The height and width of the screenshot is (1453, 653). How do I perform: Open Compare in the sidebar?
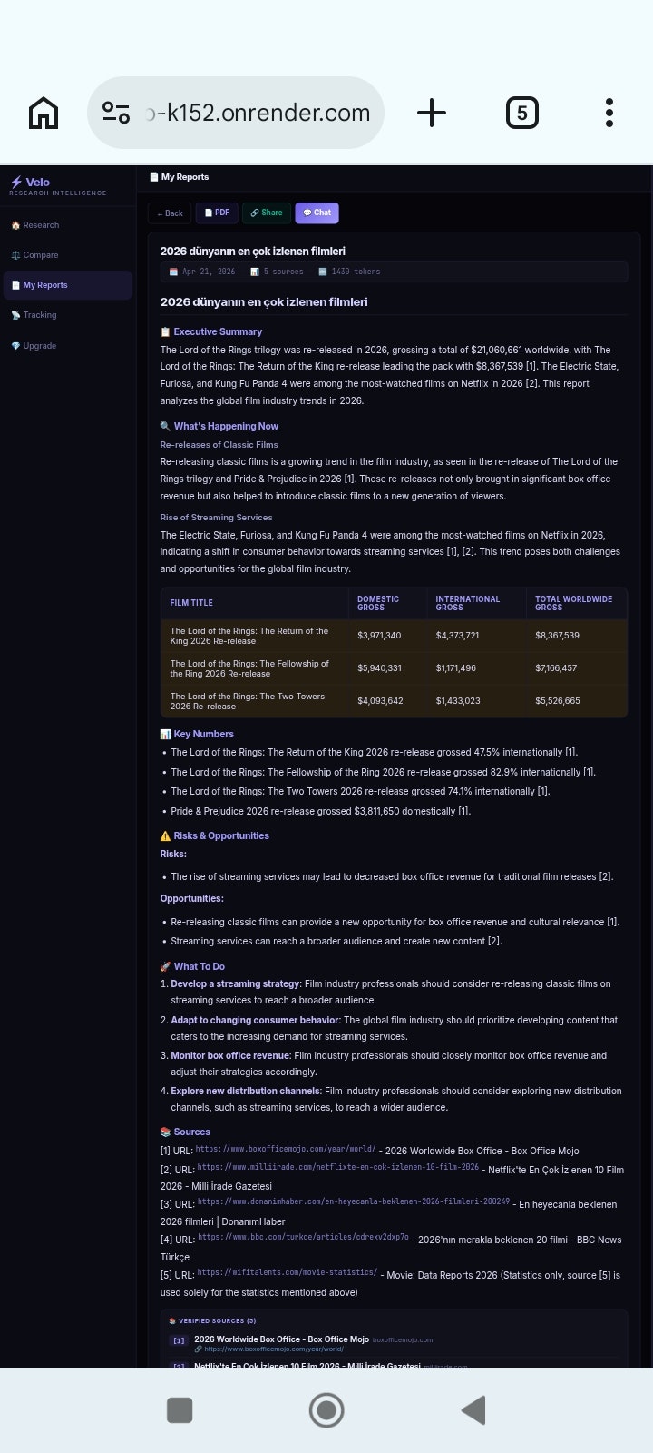(x=41, y=255)
